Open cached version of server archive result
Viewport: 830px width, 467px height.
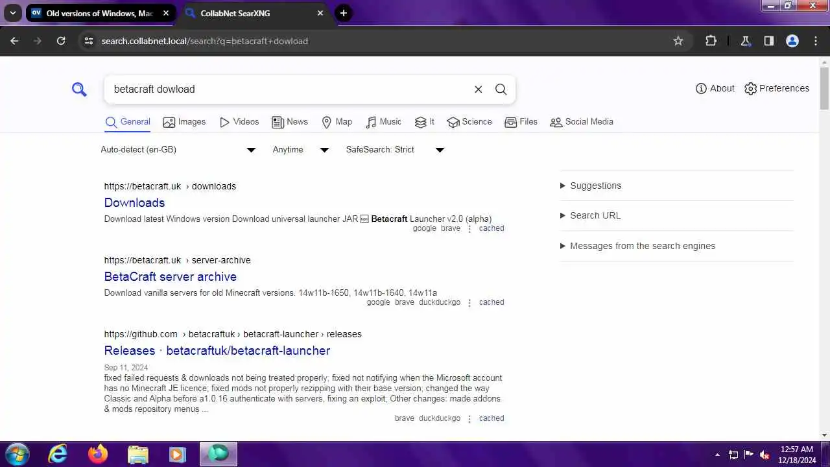(x=492, y=302)
